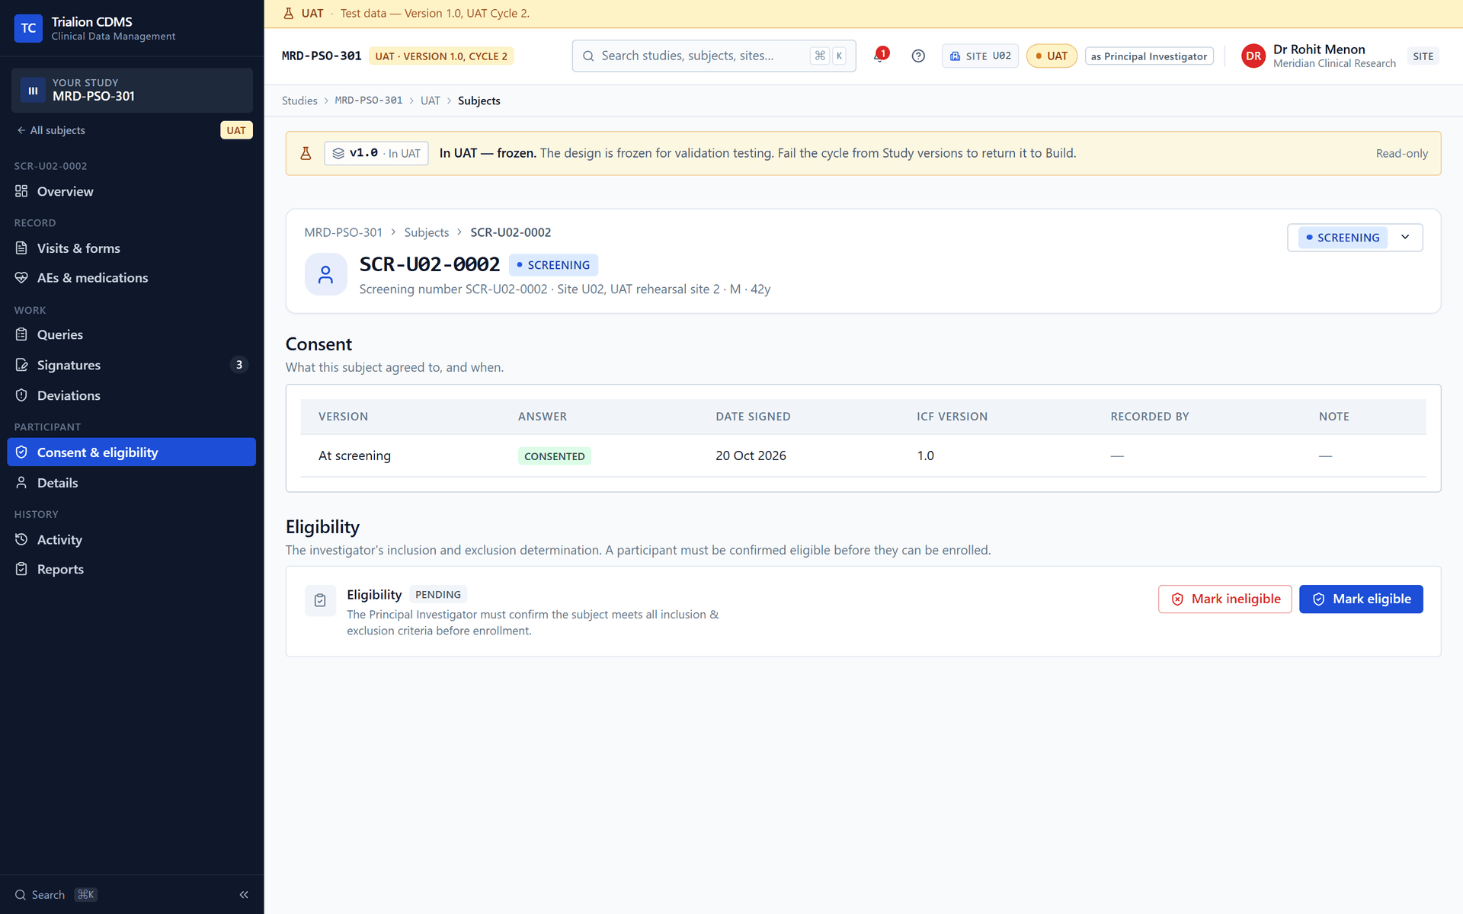
Task: Click the '20 Oct 2026' date signed cell
Action: (x=751, y=455)
